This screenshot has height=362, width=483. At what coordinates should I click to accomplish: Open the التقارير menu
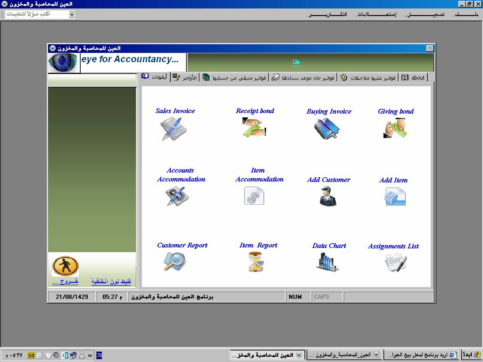point(327,14)
